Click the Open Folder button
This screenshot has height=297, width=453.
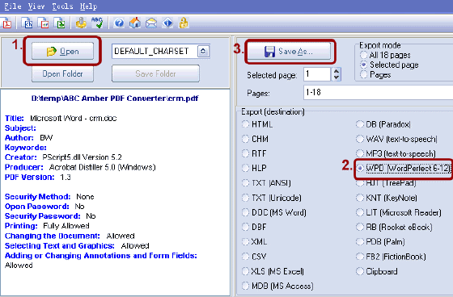pos(63,73)
